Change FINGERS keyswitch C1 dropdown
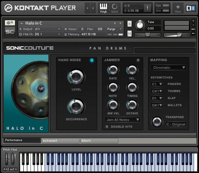 coord(157,84)
